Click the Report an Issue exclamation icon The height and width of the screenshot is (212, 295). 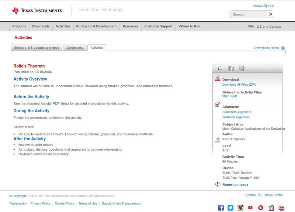[218, 184]
